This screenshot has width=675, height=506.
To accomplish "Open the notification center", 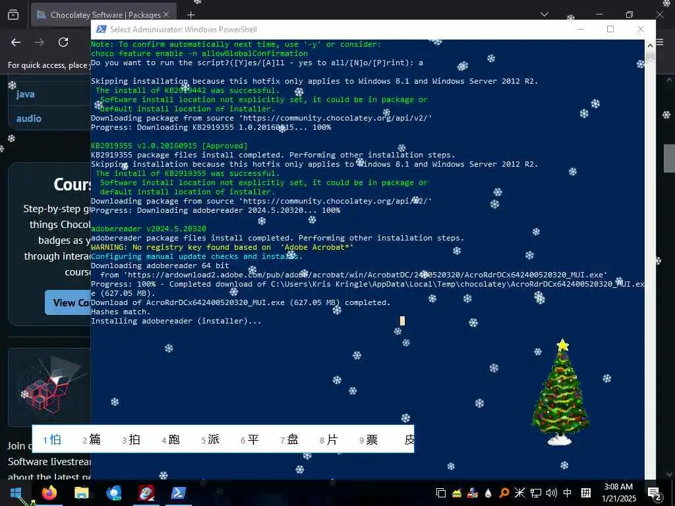I will [655, 493].
